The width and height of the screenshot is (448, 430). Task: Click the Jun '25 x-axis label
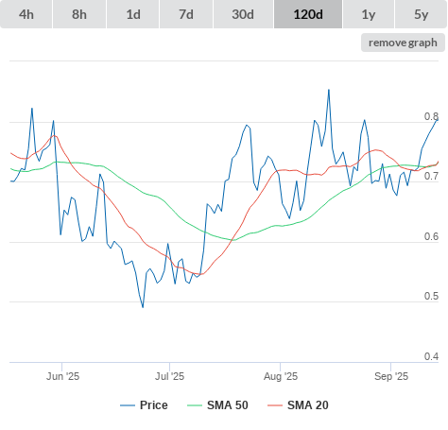(62, 376)
